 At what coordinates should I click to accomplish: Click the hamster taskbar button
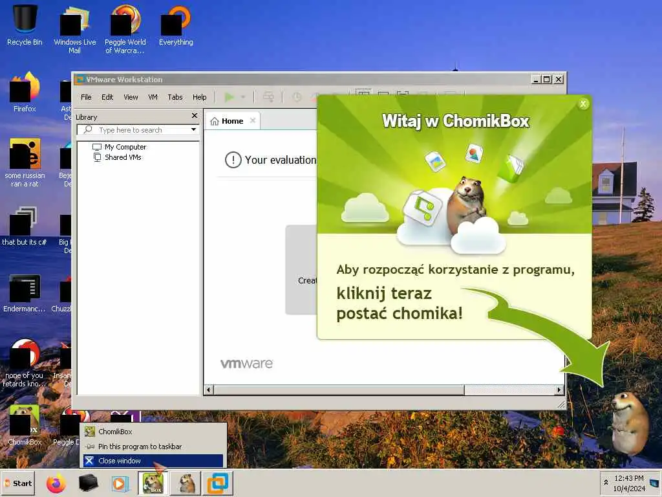[x=187, y=483]
